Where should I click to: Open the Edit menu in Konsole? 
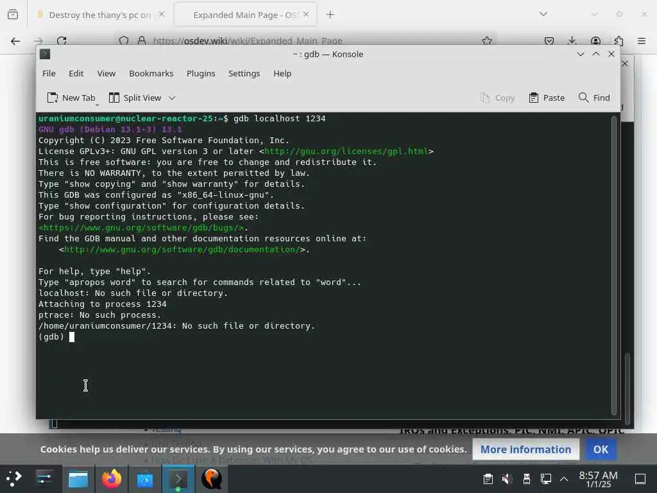coord(76,73)
